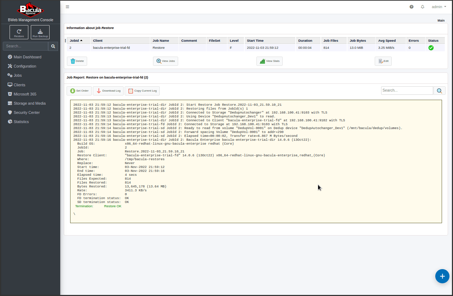This screenshot has height=296, width=453.
Task: Click the green success status icon
Action: (431, 48)
